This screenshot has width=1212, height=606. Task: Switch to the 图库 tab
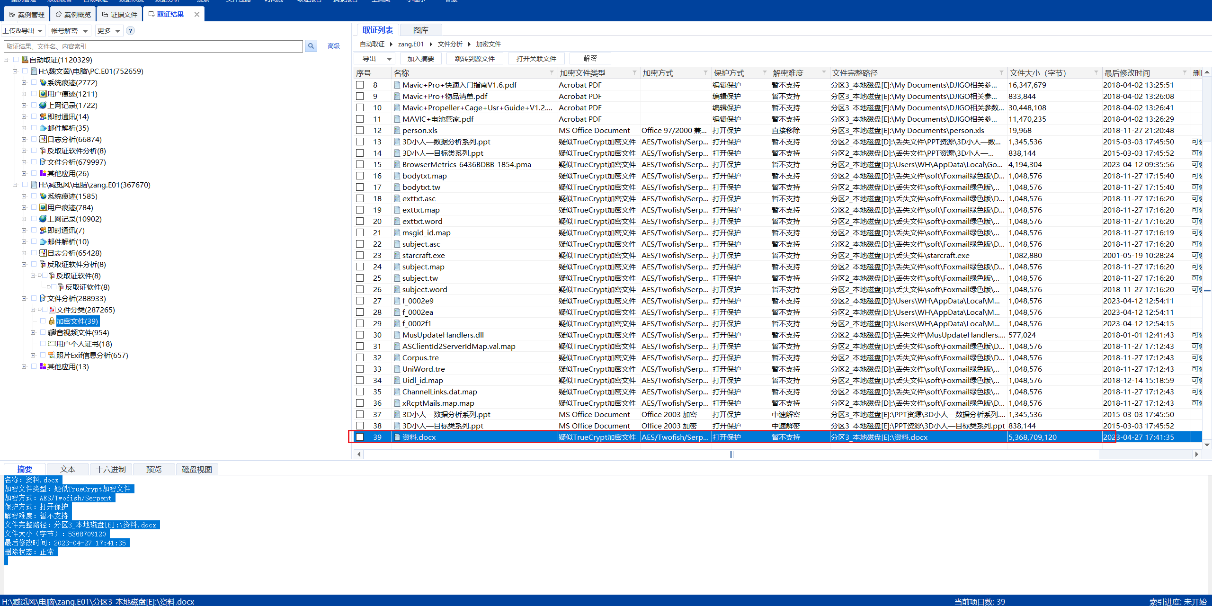[420, 30]
